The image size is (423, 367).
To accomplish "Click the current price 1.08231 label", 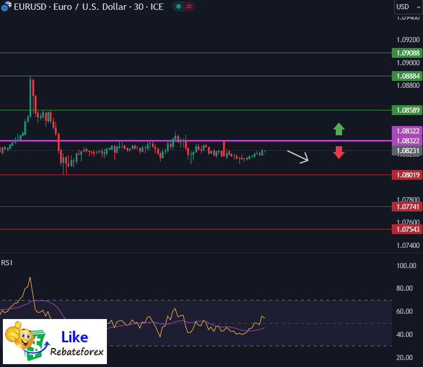I will point(407,150).
